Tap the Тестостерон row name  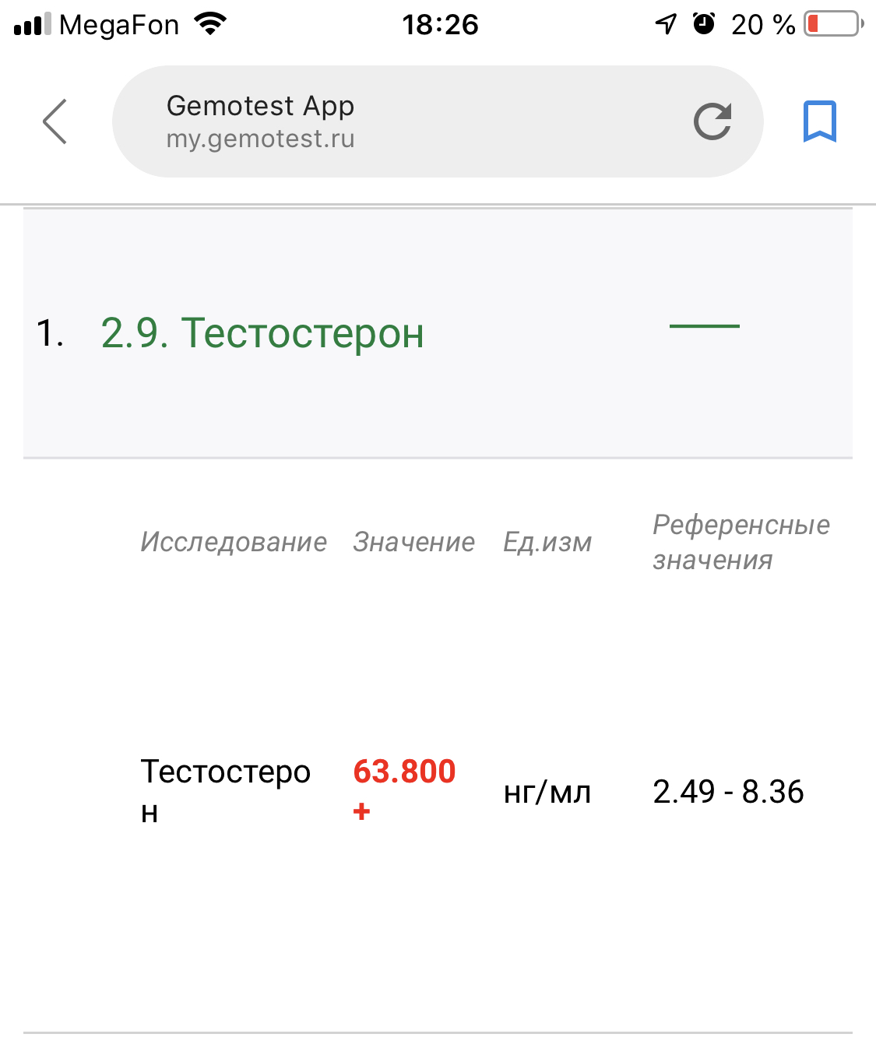pyautogui.click(x=225, y=790)
